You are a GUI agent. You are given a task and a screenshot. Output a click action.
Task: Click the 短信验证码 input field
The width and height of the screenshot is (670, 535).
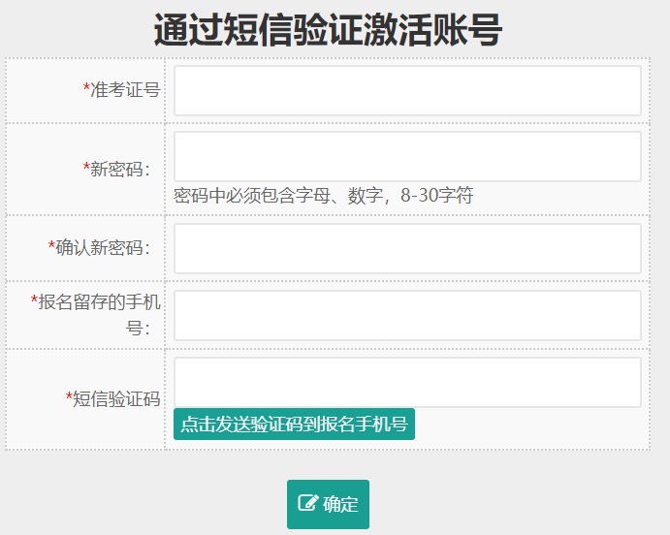(407, 382)
